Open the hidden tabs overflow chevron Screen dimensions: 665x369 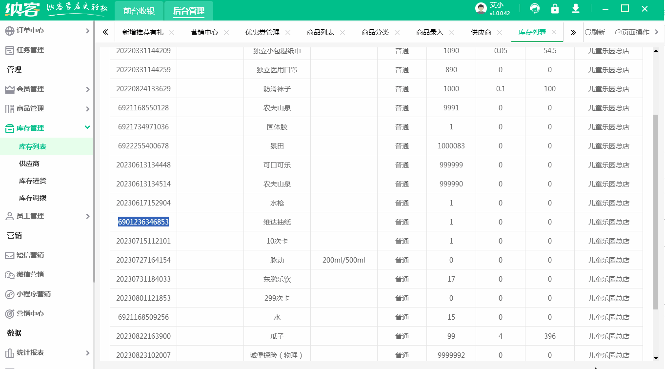(573, 32)
